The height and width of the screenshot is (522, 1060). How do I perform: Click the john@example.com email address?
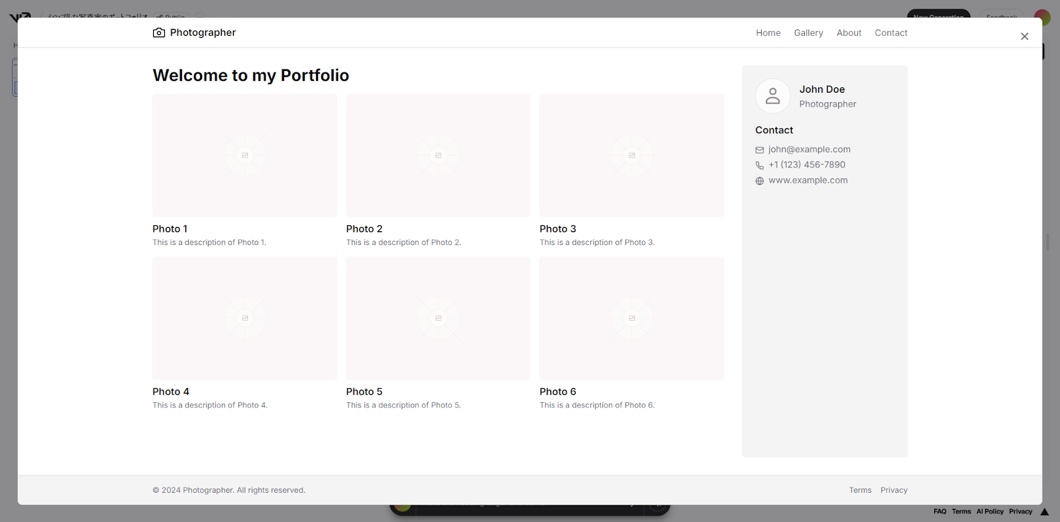[x=809, y=150]
